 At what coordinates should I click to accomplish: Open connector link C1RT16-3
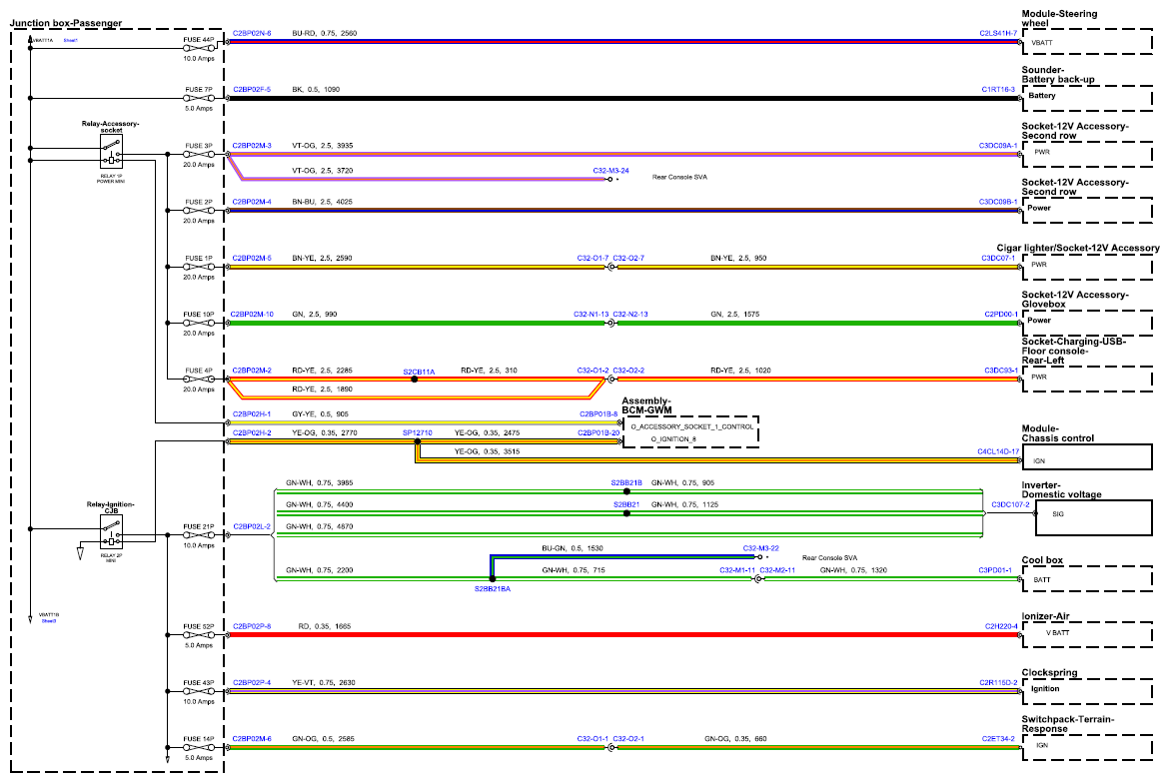998,90
